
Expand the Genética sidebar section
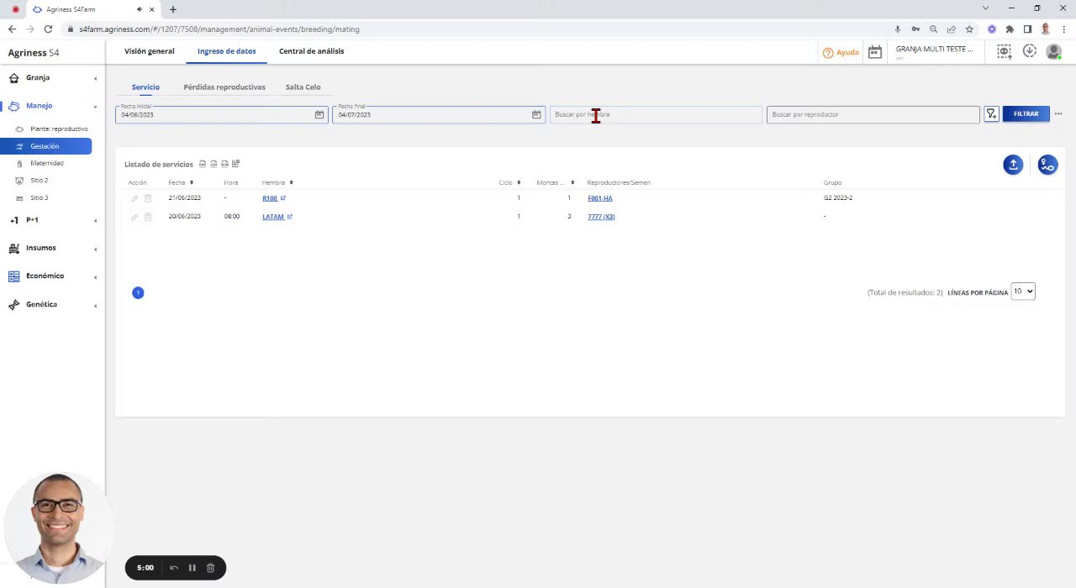coord(52,304)
